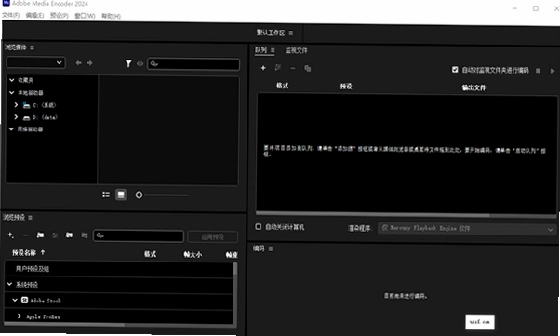Collapse the 网络驱动器 tree node

[11, 128]
